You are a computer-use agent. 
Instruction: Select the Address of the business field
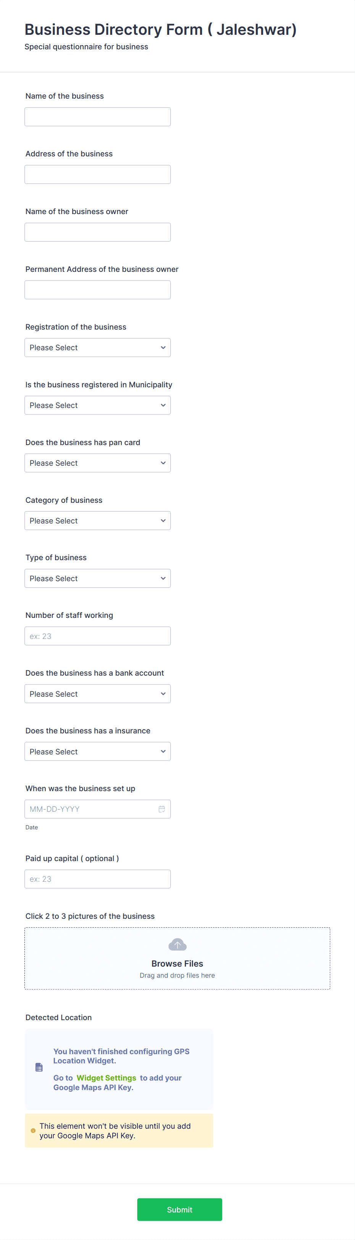click(97, 174)
